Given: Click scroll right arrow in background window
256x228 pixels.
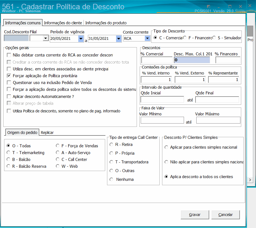Looking at the screenshot, I should click(250, 180).
